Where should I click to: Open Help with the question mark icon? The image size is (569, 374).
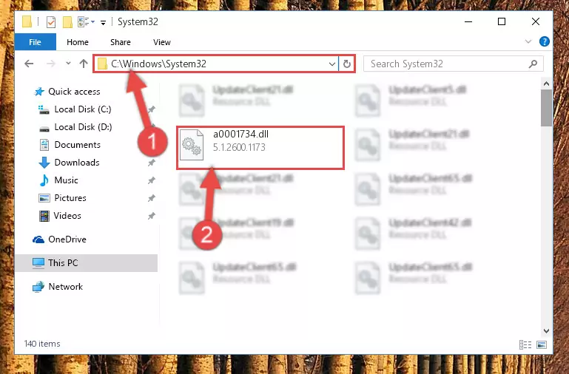[545, 41]
